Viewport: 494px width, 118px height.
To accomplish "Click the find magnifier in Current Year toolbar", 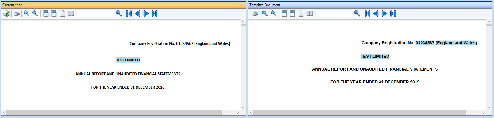I will click(x=119, y=13).
